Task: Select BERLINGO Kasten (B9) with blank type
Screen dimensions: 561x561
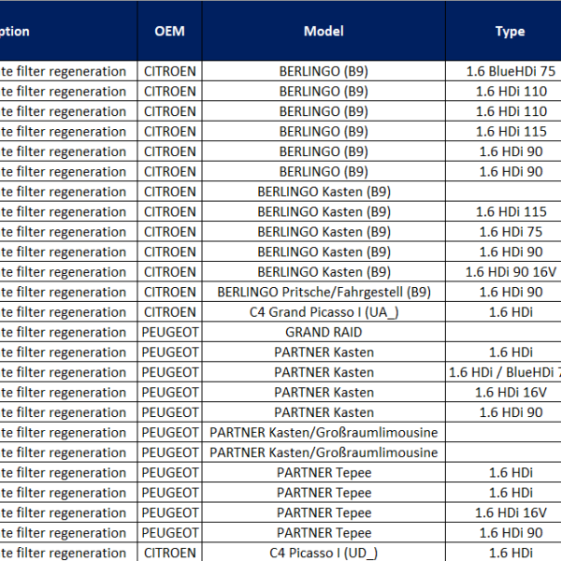Action: (324, 192)
